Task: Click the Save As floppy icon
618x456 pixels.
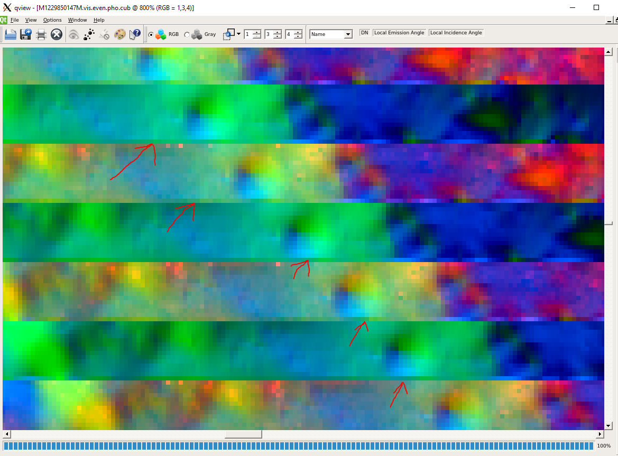Action: click(x=25, y=35)
